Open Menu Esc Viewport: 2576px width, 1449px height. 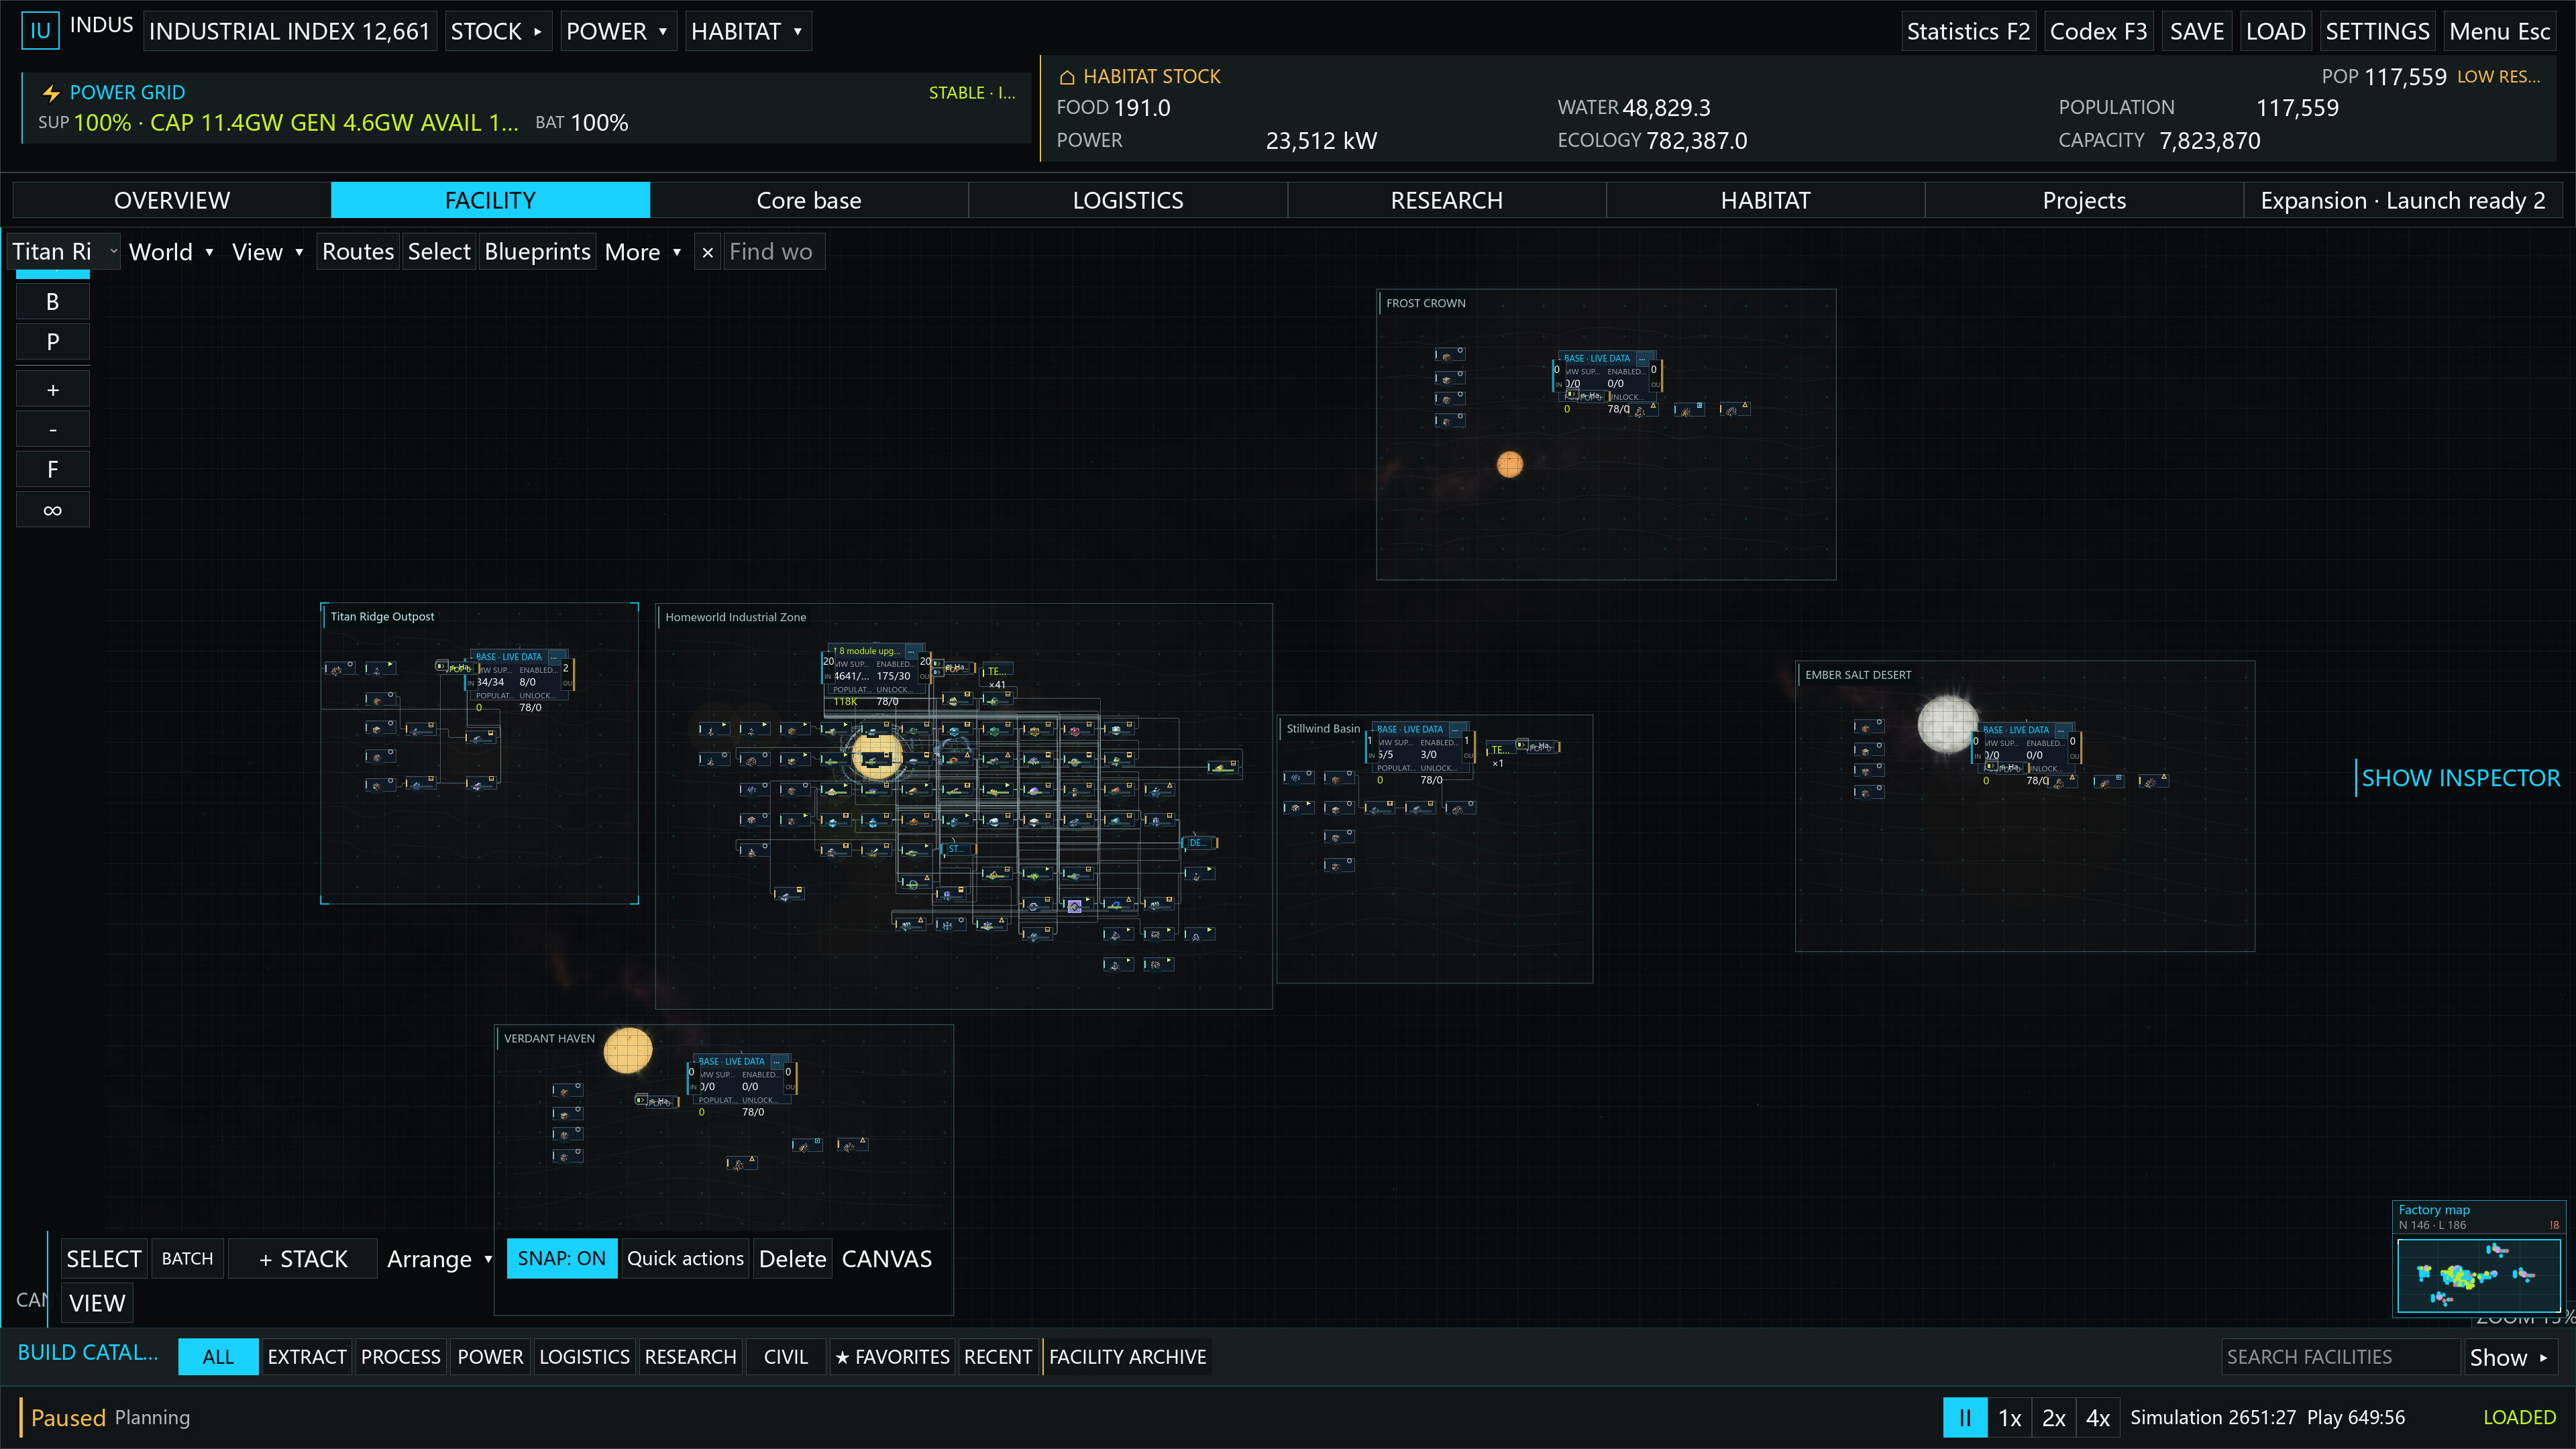(x=2500, y=31)
